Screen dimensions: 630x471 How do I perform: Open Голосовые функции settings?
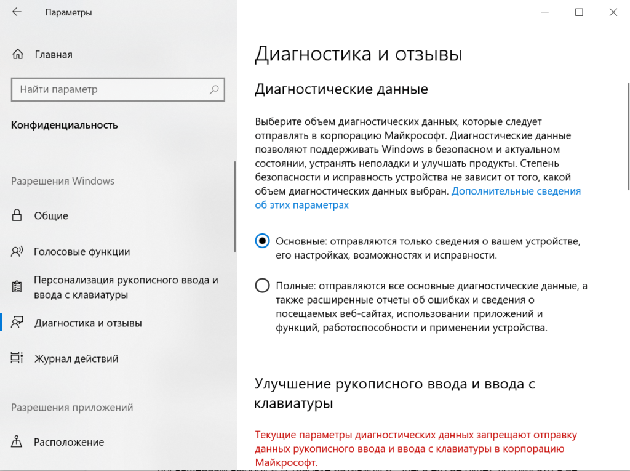tap(82, 252)
